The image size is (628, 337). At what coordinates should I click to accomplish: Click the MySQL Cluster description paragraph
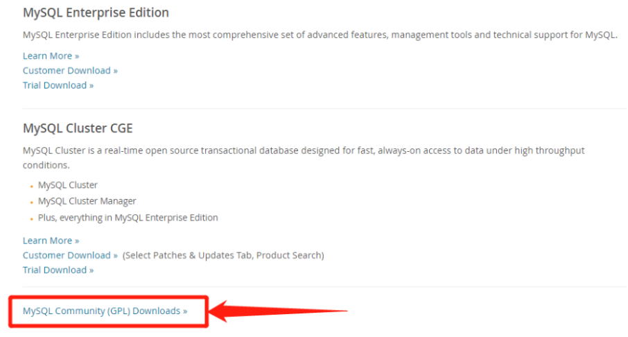click(x=304, y=150)
